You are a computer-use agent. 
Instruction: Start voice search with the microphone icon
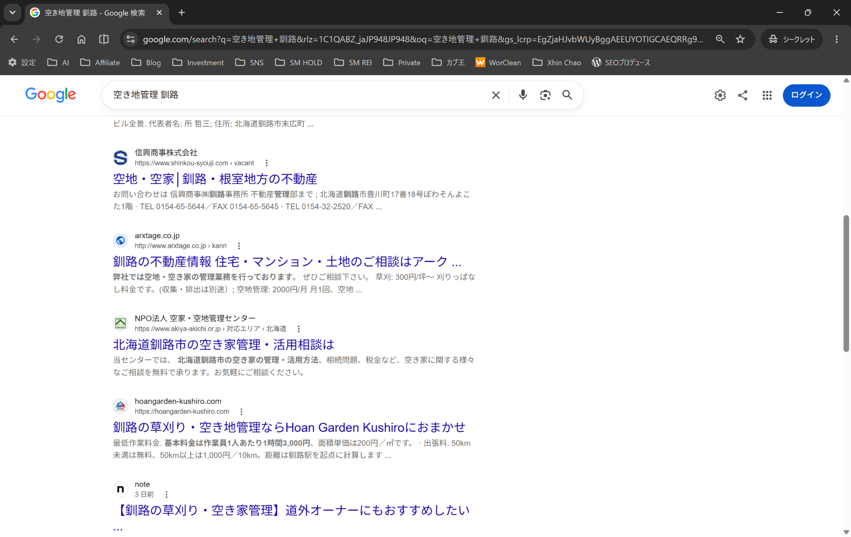[x=523, y=95]
